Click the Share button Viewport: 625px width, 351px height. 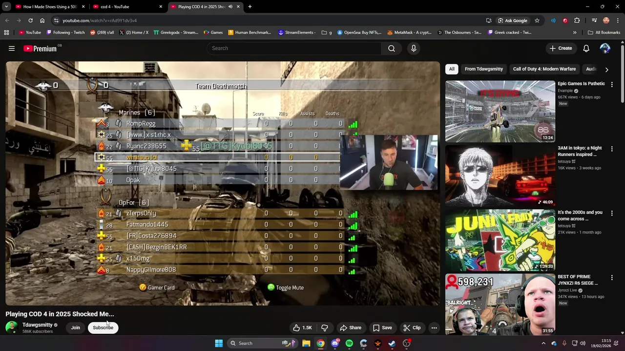click(x=351, y=328)
